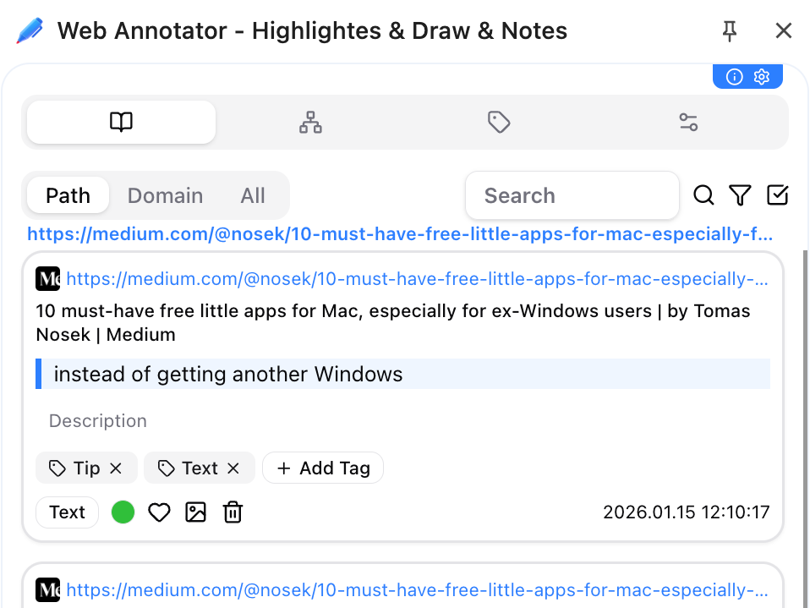The image size is (810, 608).
Task: Click the search magnifier icon
Action: [703, 195]
